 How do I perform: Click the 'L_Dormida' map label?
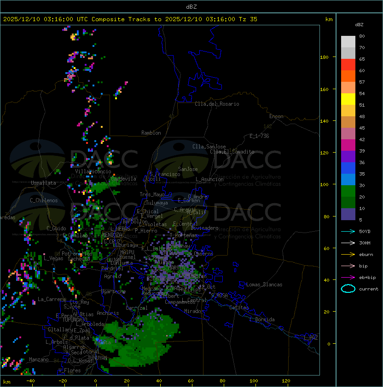(262, 319)
